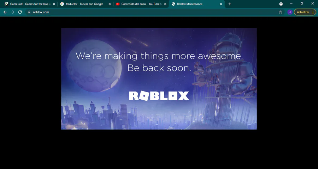
Task: Minimize the Chrome window
Action: pos(291,4)
